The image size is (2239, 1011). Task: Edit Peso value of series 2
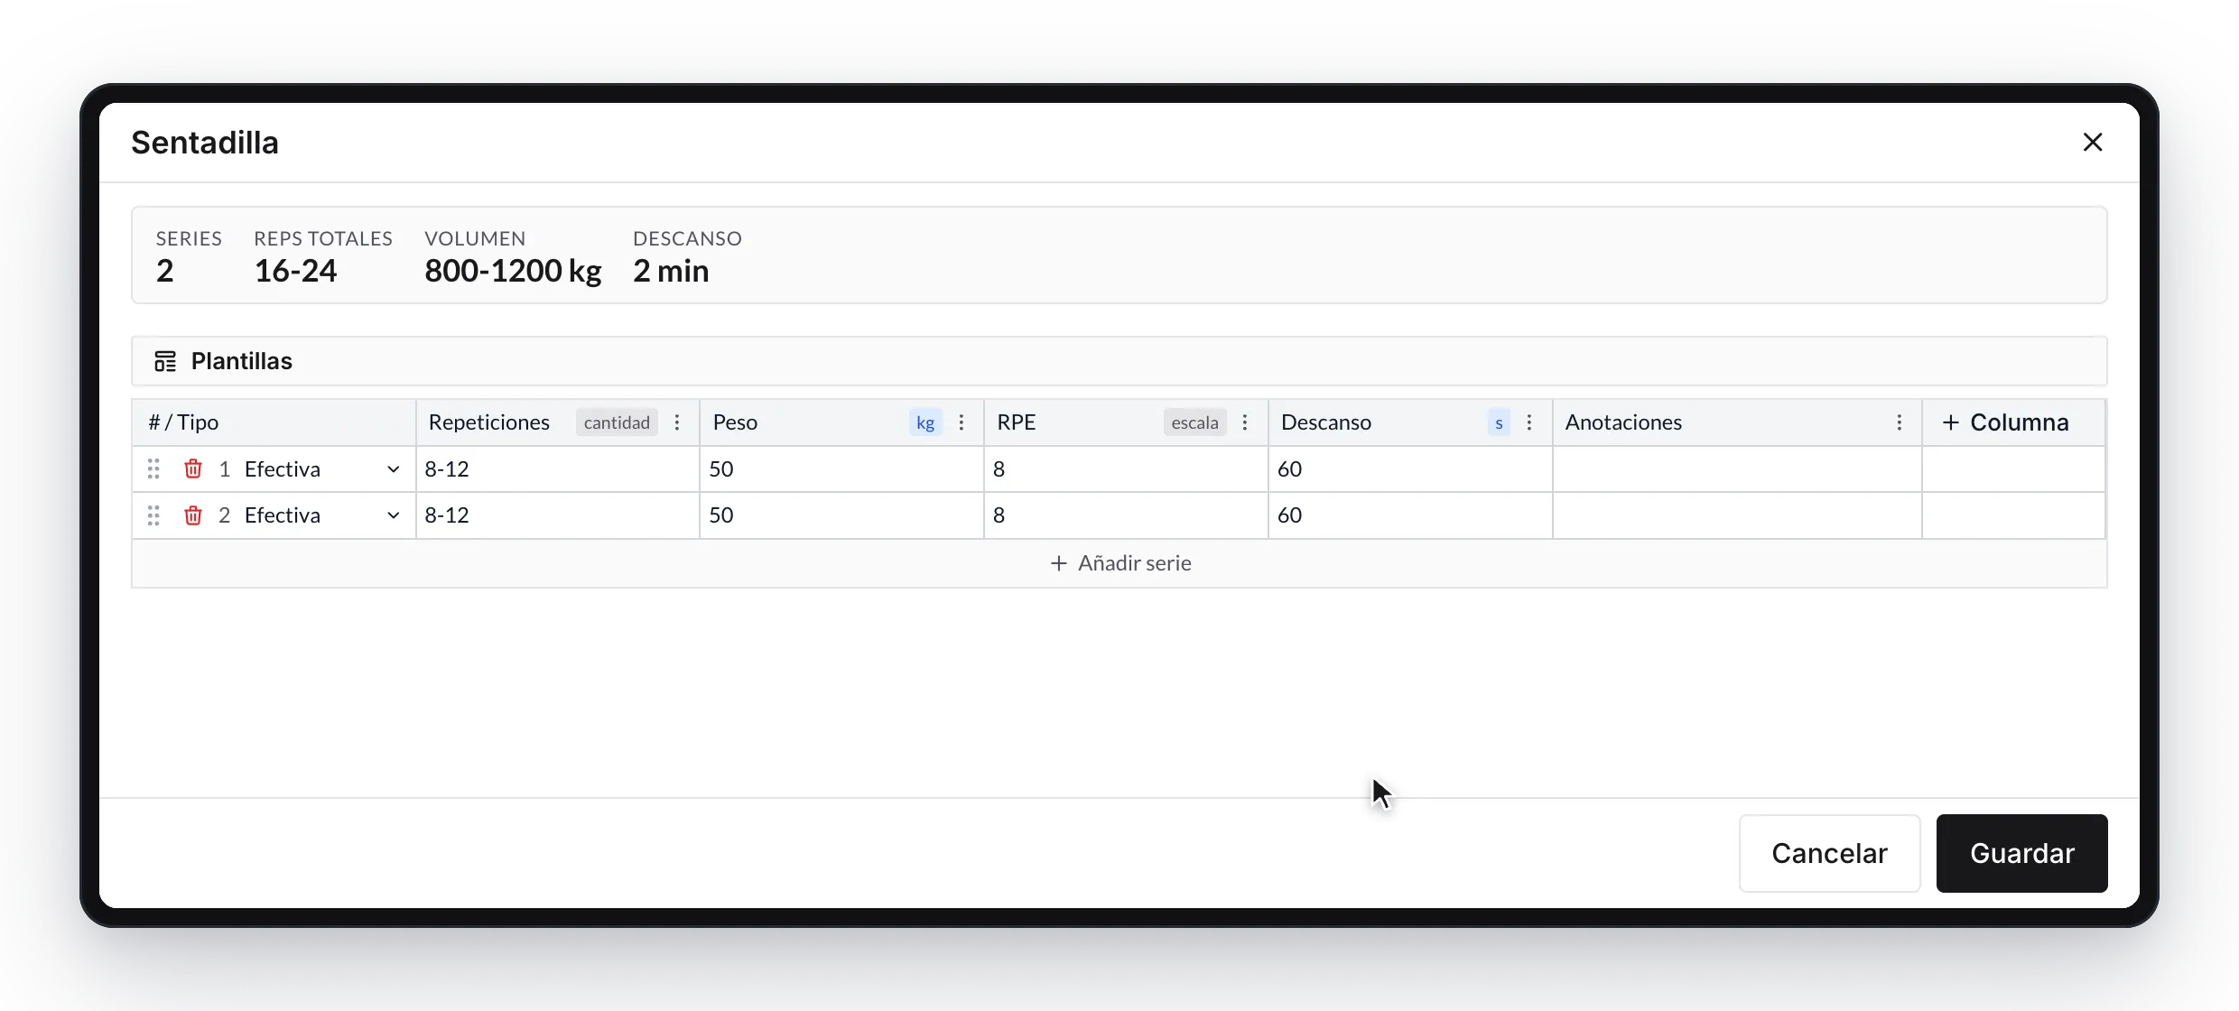pos(842,515)
